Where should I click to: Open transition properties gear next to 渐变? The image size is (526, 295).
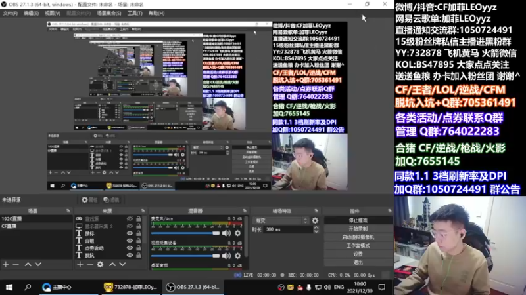[x=315, y=220]
